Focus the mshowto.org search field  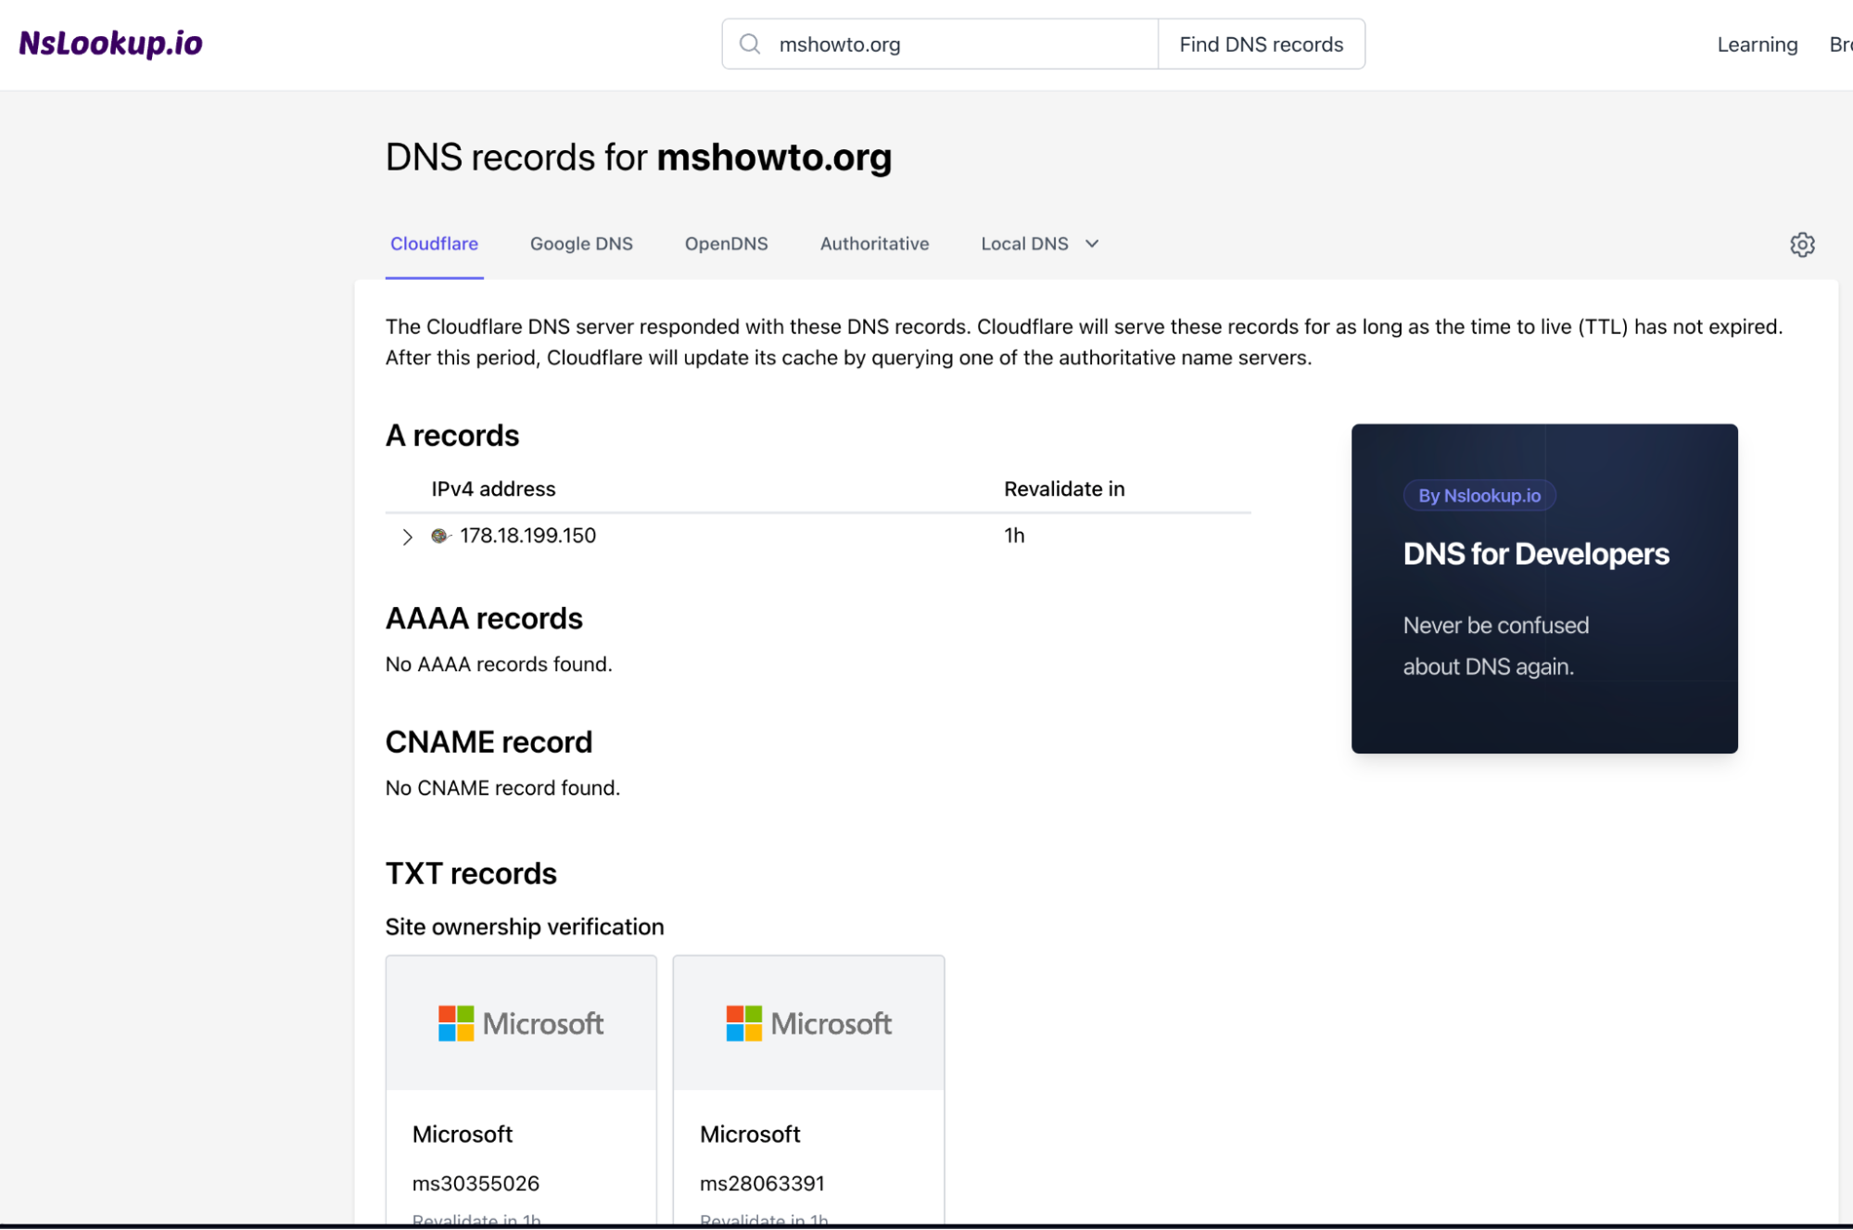(x=940, y=44)
